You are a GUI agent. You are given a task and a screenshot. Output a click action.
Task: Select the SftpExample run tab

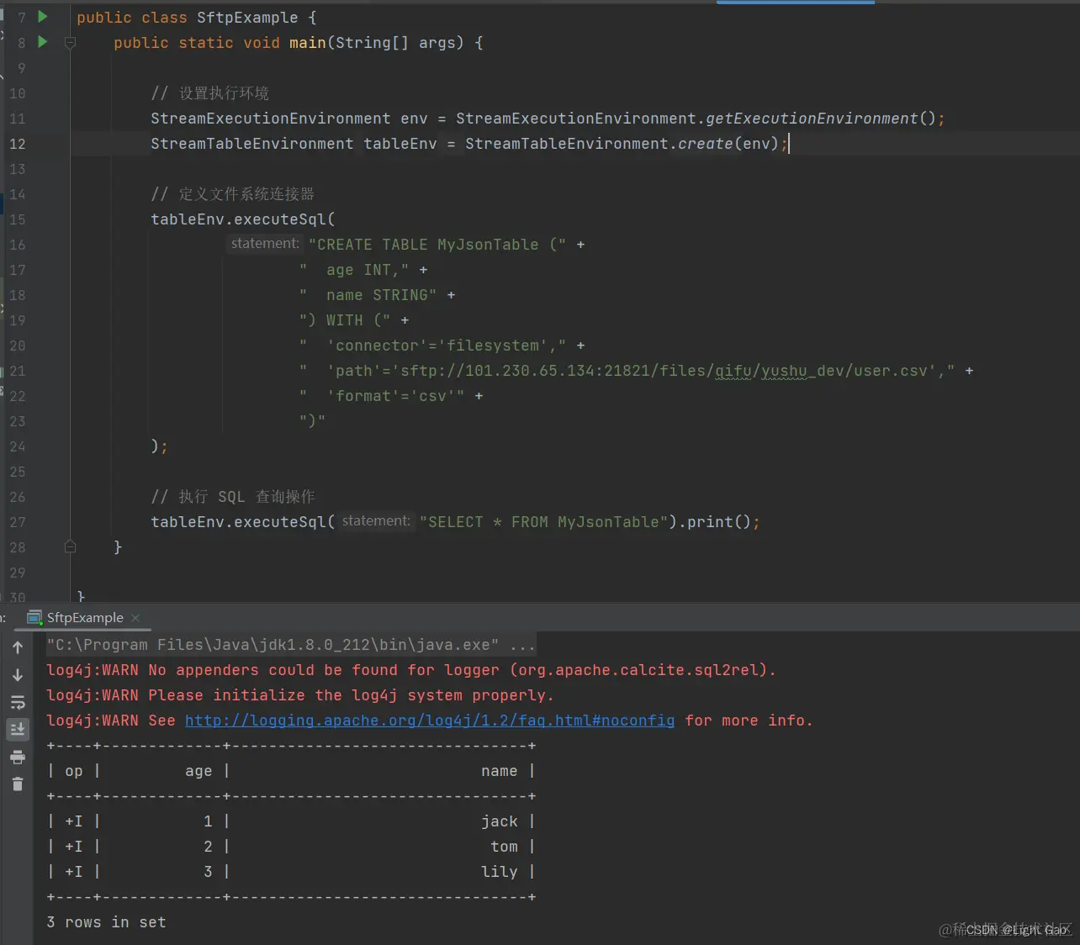coord(85,618)
